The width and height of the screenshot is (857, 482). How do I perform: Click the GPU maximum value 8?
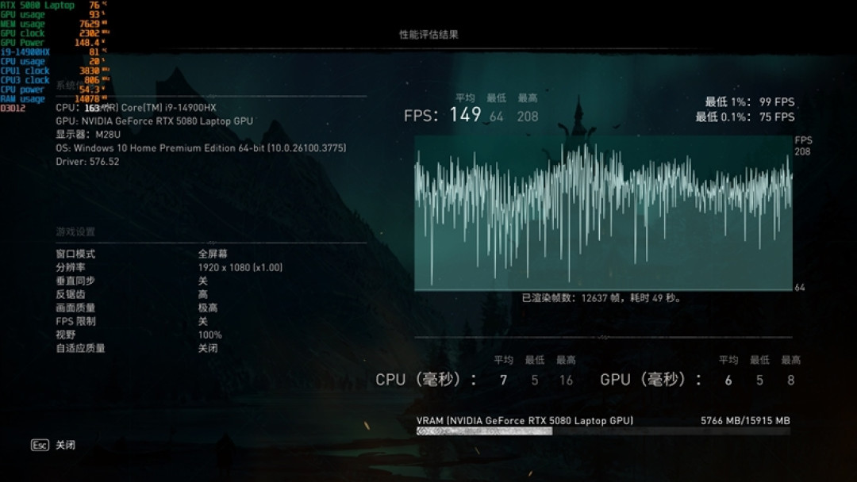[x=791, y=381]
